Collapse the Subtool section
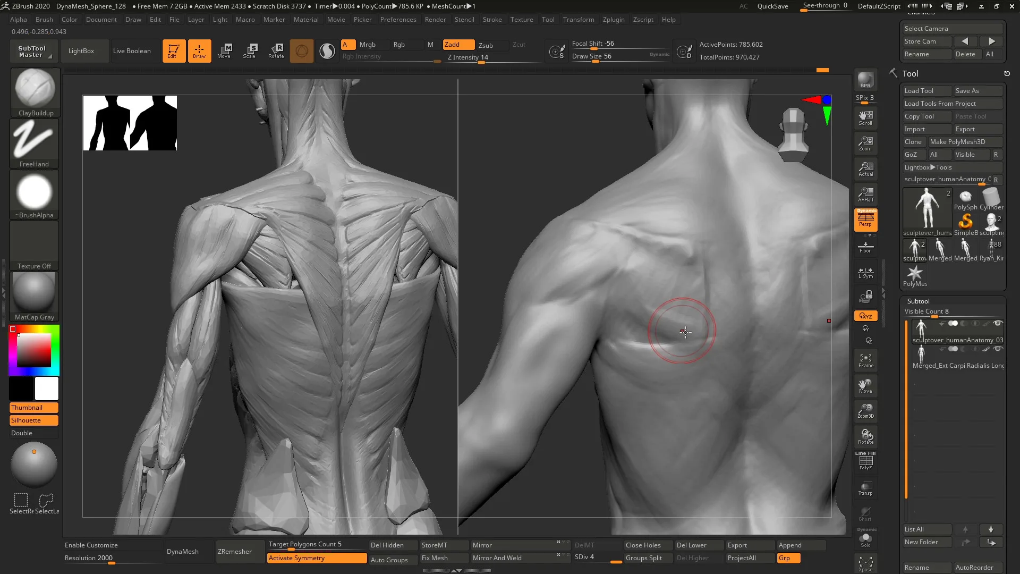The height and width of the screenshot is (574, 1020). tap(919, 301)
